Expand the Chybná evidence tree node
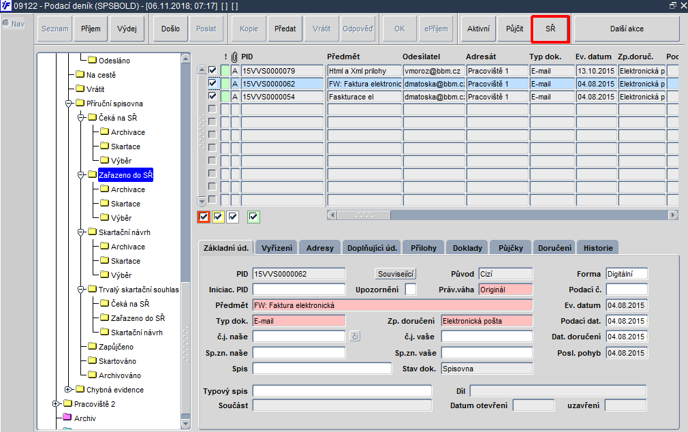 coord(68,390)
